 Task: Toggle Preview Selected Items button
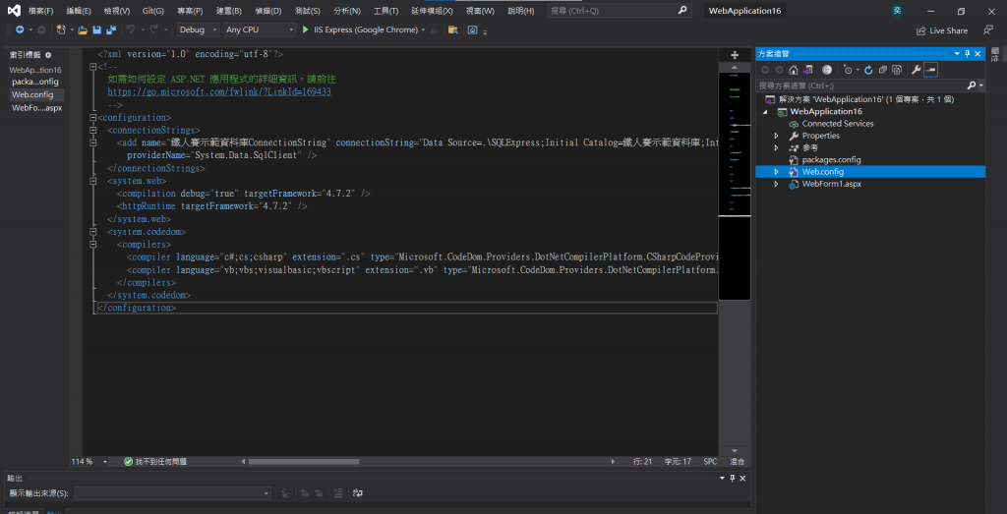pyautogui.click(x=930, y=70)
